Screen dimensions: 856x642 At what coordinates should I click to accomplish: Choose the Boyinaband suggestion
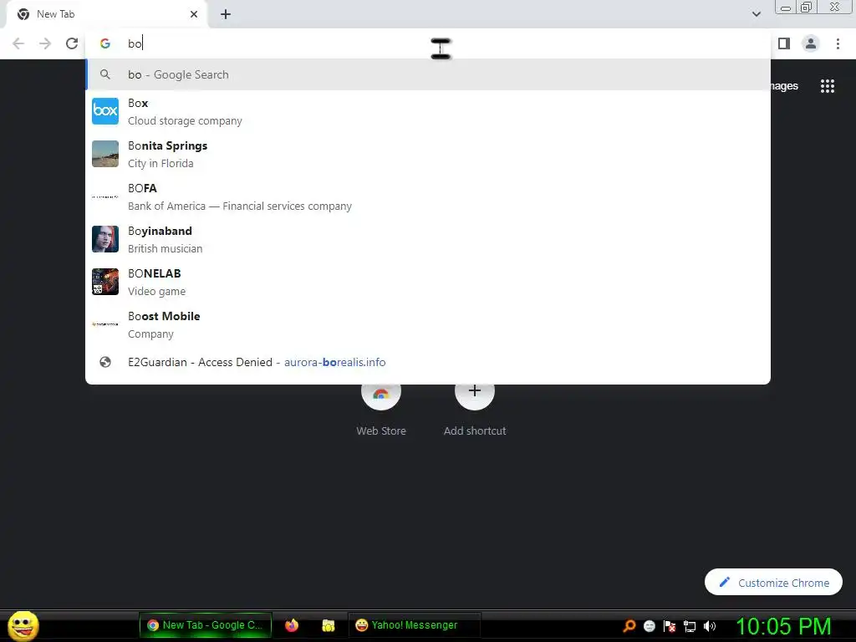[428, 239]
